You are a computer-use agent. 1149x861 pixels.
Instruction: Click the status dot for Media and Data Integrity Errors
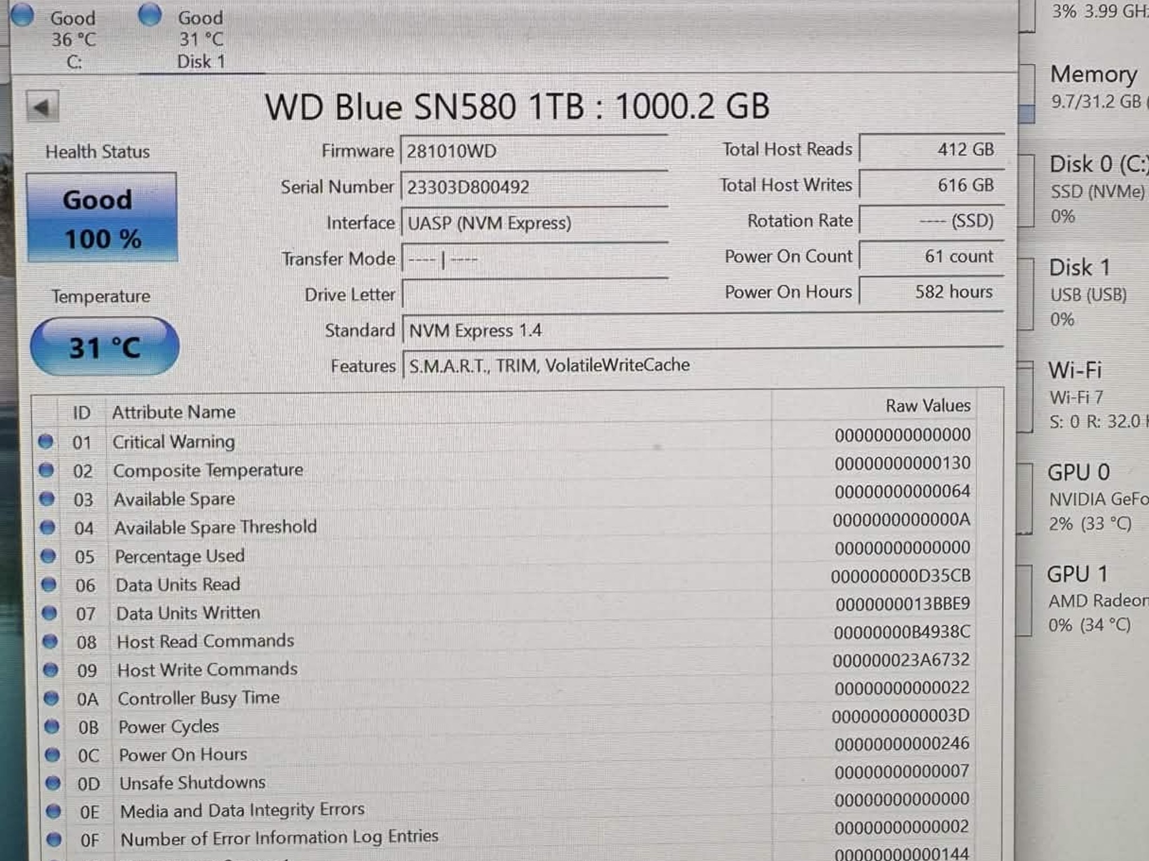tap(53, 811)
